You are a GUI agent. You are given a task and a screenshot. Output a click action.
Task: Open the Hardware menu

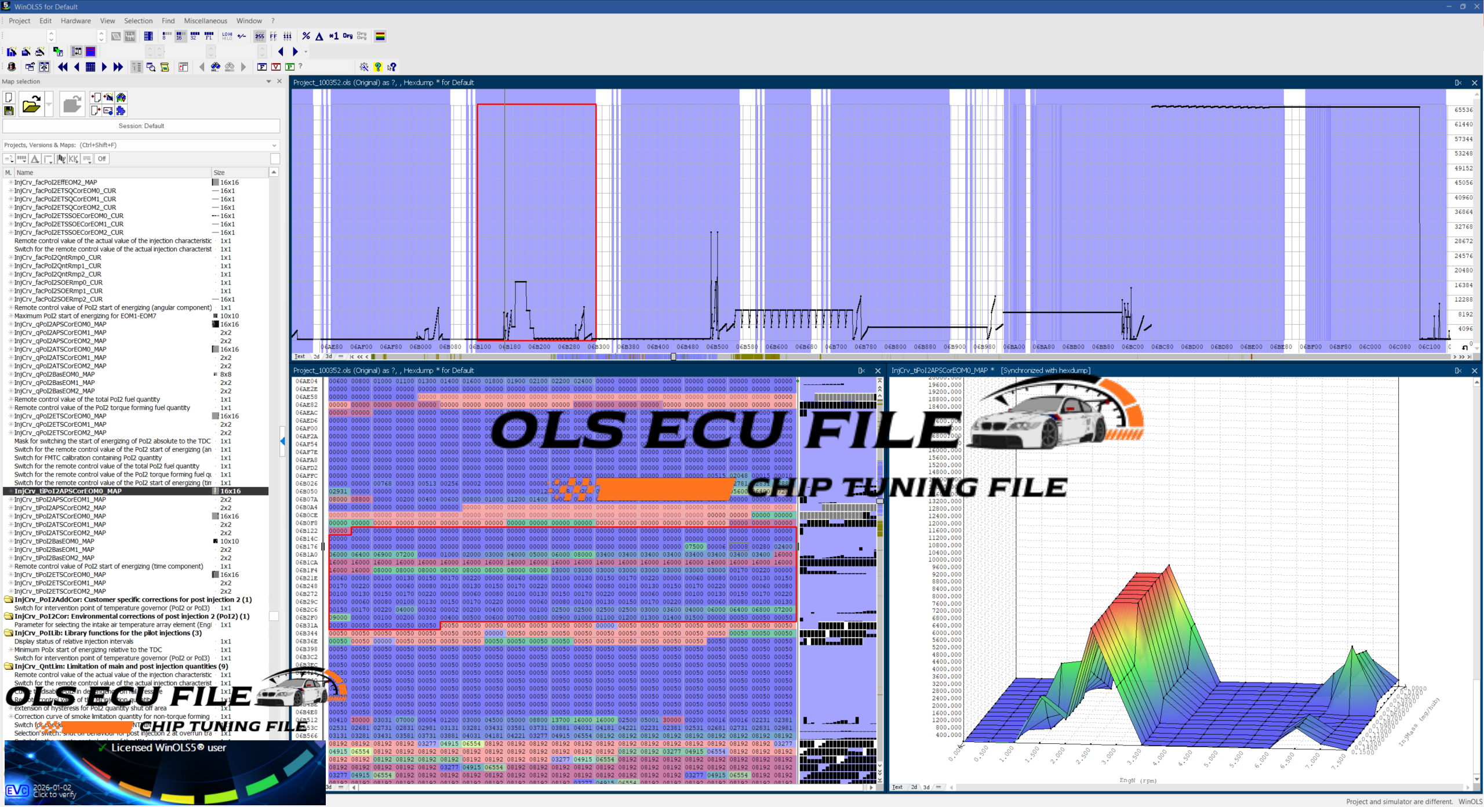coord(75,21)
